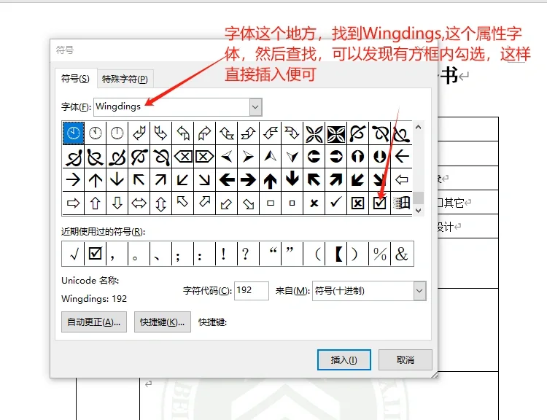Select the bold right arrow symbol
547x420 pixels.
pos(249,179)
